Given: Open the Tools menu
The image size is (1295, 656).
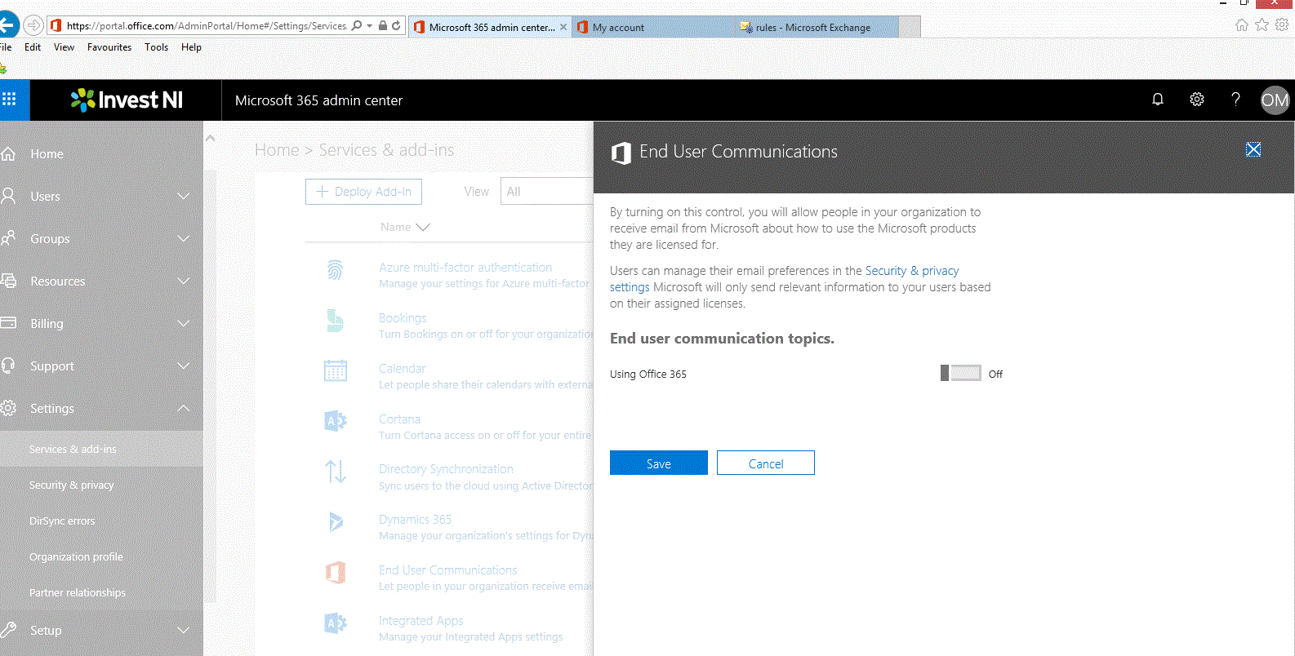Looking at the screenshot, I should pyautogui.click(x=156, y=47).
